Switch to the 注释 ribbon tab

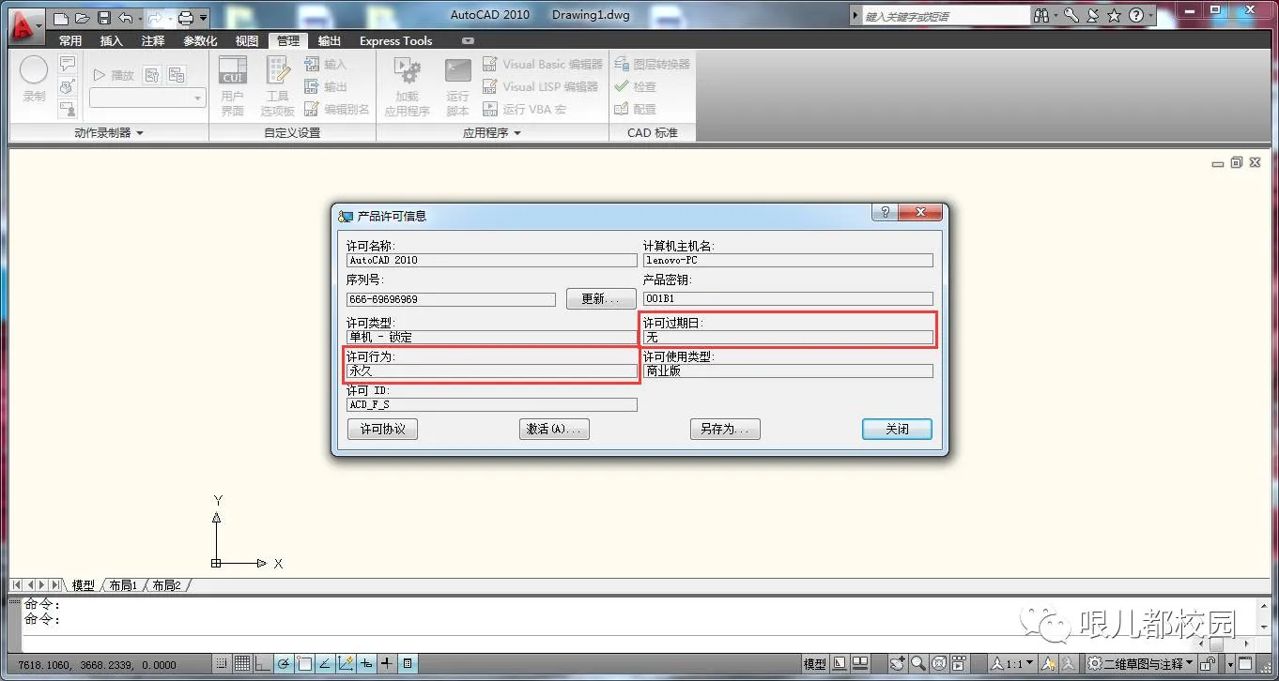point(153,41)
